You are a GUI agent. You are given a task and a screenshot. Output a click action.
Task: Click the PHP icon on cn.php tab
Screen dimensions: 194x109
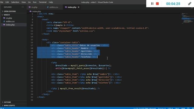pyautogui.click(x=30, y=7)
